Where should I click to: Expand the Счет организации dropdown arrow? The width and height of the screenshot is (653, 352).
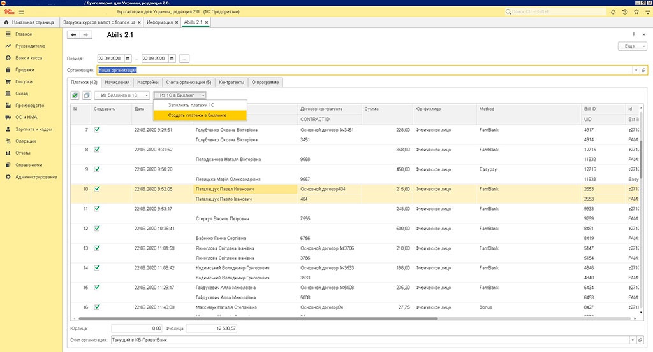pos(634,340)
